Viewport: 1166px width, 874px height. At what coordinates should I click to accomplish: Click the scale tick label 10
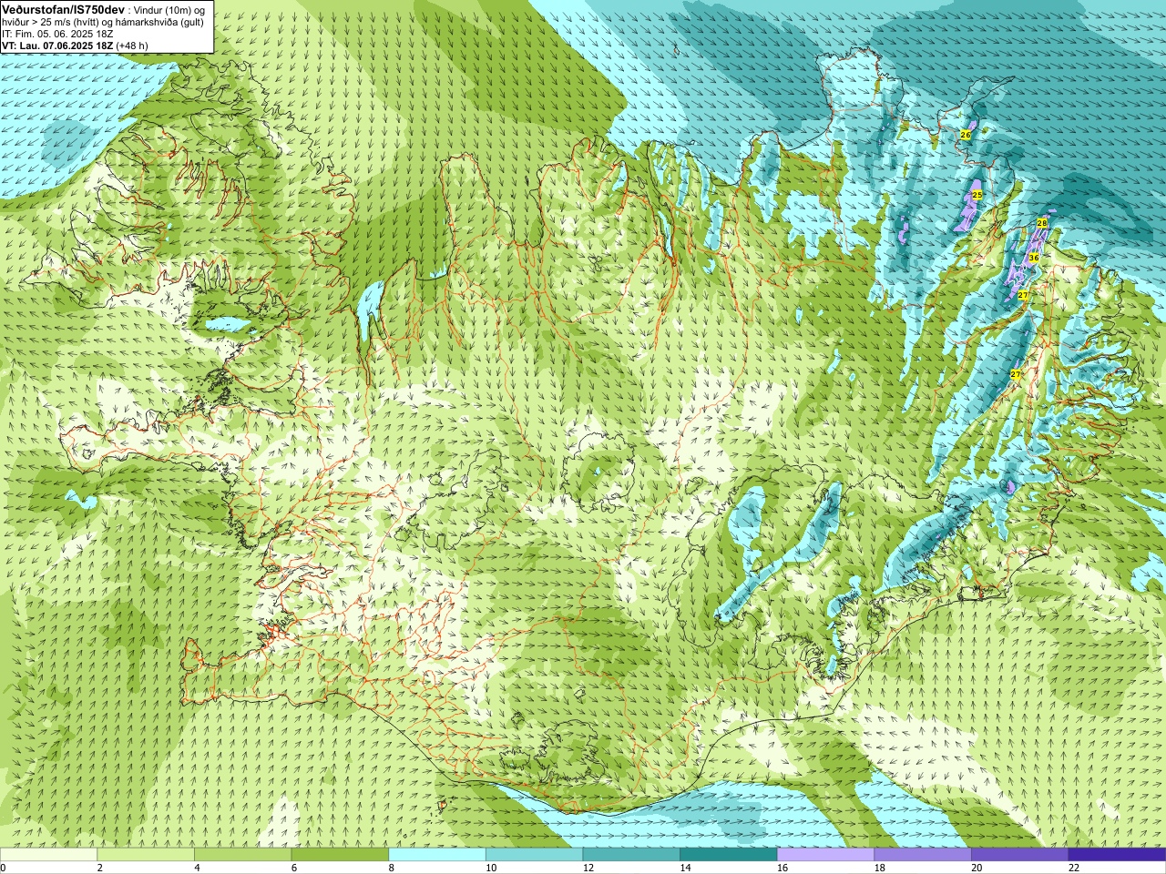click(491, 869)
